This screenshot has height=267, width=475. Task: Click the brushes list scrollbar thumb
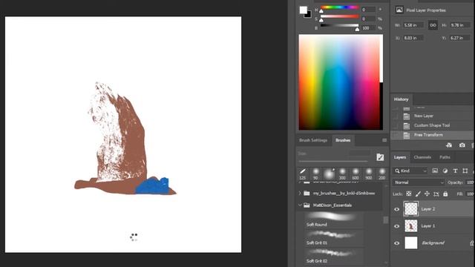(x=386, y=220)
